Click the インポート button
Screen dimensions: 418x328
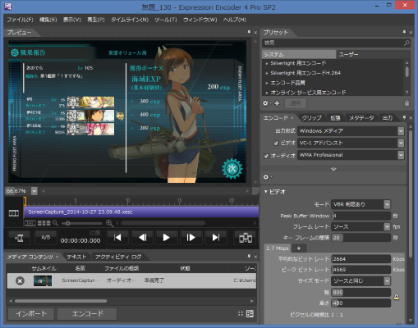tap(31, 314)
